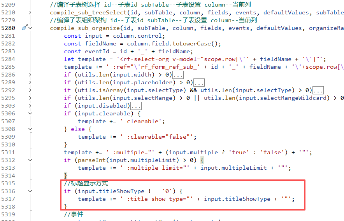Click line number 5284 in the gutter

(x=8, y=59)
